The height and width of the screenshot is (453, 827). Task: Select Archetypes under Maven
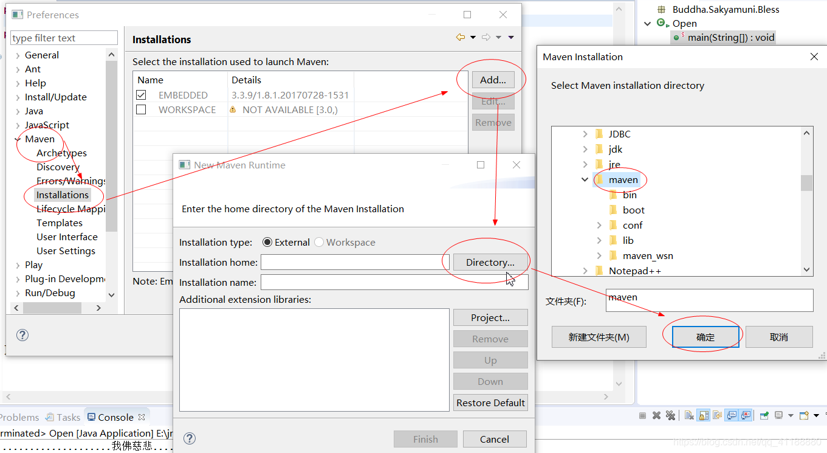pyautogui.click(x=61, y=153)
